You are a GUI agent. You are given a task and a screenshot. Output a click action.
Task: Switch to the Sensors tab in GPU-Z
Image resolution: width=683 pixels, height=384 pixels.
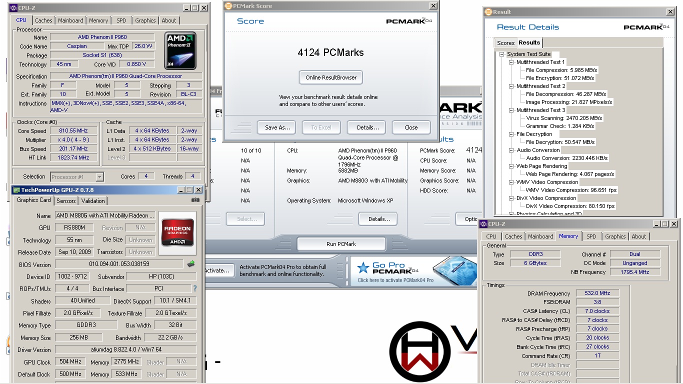(x=66, y=201)
